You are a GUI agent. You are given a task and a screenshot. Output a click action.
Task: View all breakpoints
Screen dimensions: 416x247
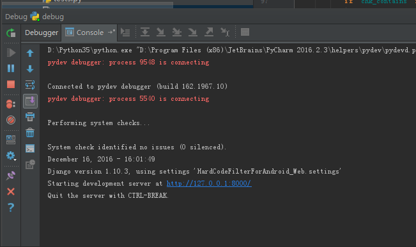pyautogui.click(x=11, y=104)
